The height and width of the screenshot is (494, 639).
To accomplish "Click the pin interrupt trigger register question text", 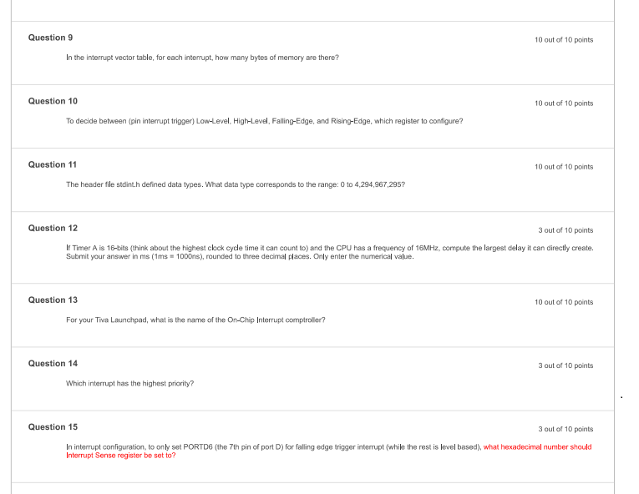I will pos(265,121).
